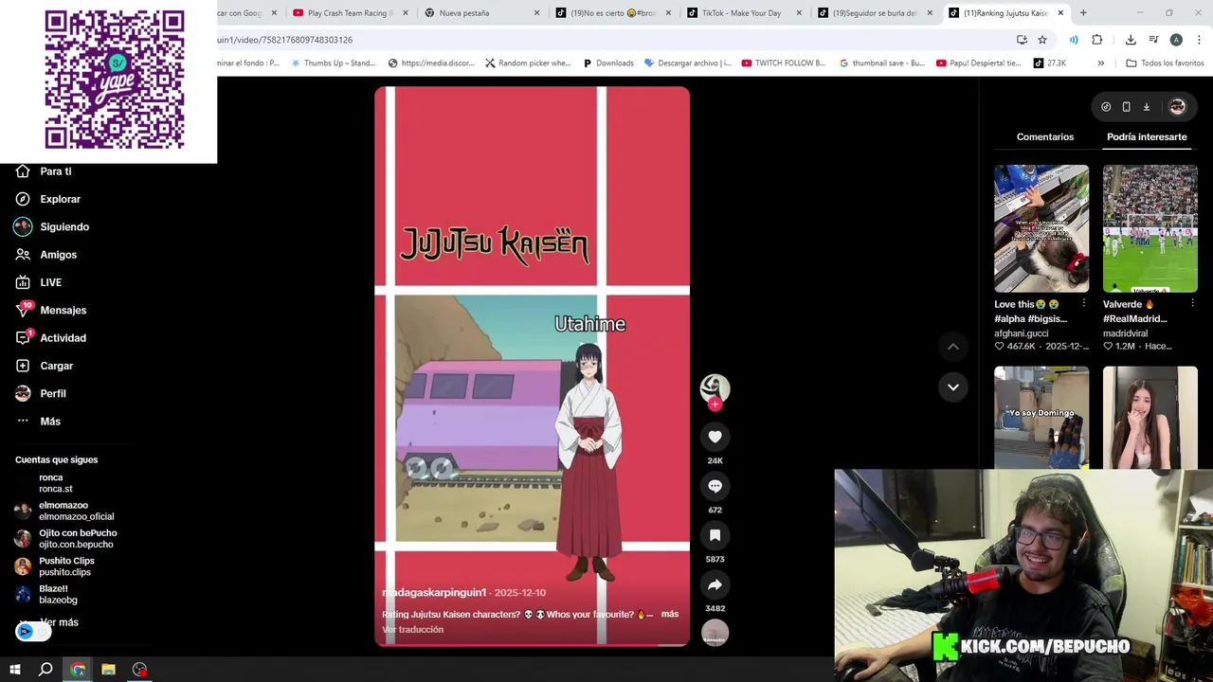Bookmark this page with star icon
Viewport: 1213px width, 682px height.
point(1042,40)
